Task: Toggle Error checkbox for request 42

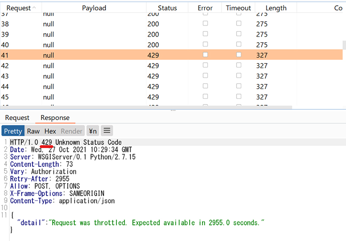Action: tap(205, 65)
